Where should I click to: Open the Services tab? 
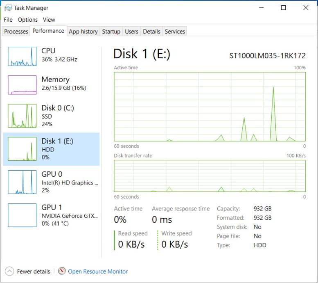point(175,32)
